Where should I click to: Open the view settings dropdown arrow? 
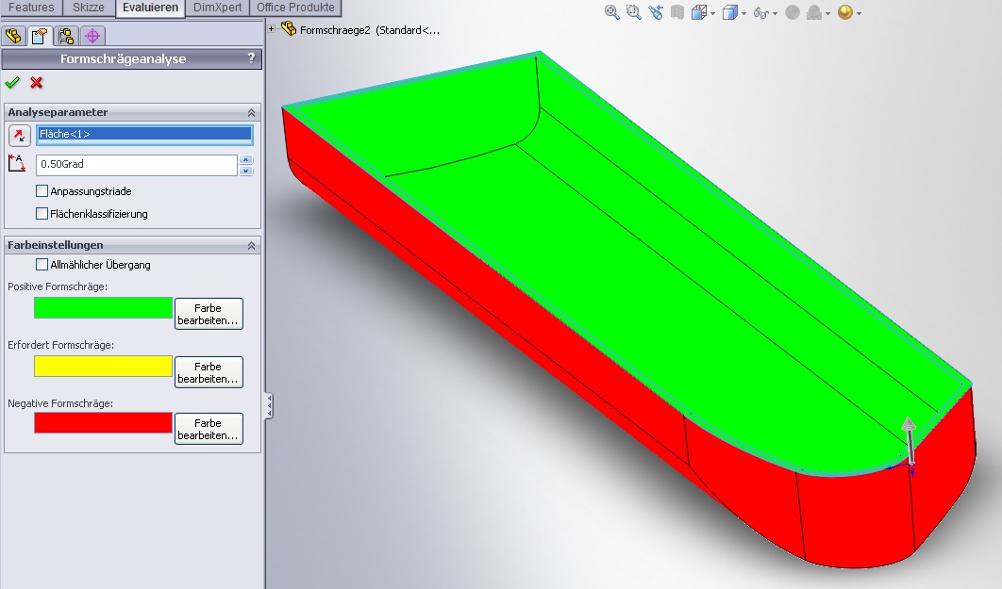(x=859, y=13)
